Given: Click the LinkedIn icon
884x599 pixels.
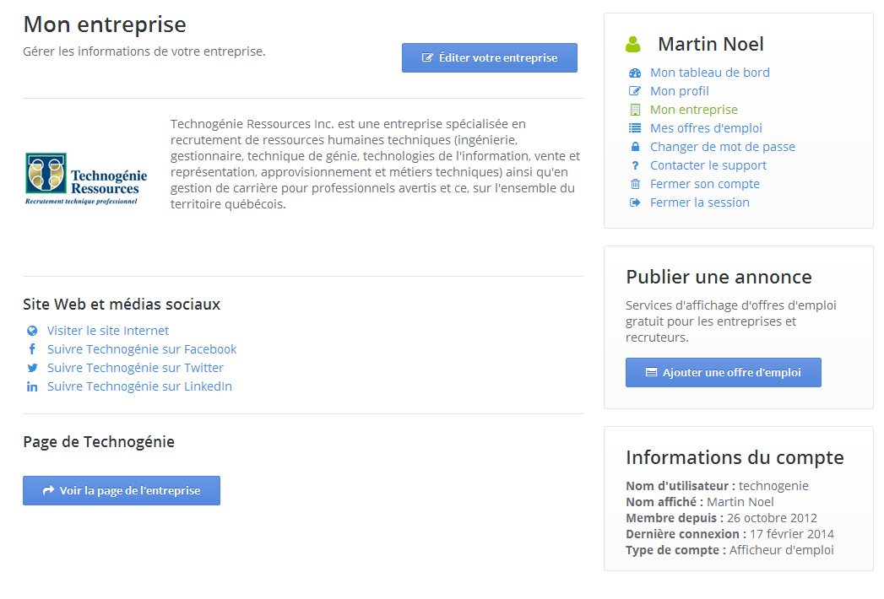Looking at the screenshot, I should (32, 386).
